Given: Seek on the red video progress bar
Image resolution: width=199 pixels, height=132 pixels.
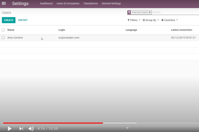Looking at the screenshot, I should coord(53,123).
